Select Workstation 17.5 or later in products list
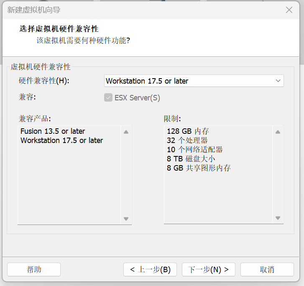Viewport: 304px width, 286px height. [61, 140]
